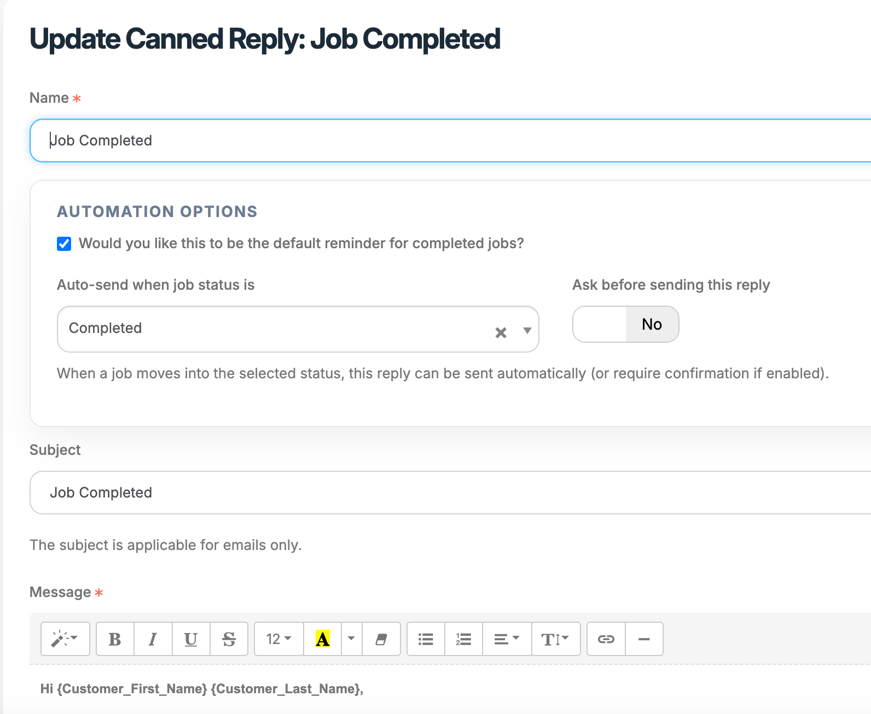Image resolution: width=871 pixels, height=714 pixels.
Task: Open the more colors dropdown arrow
Action: (x=351, y=639)
